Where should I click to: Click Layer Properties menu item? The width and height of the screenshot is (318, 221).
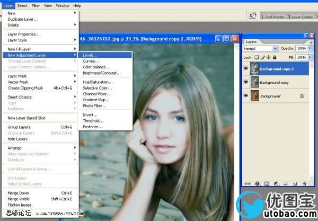[x=40, y=34]
